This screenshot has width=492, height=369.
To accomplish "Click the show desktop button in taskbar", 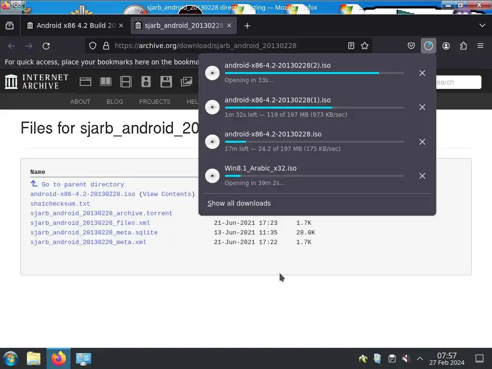I will click(480, 358).
